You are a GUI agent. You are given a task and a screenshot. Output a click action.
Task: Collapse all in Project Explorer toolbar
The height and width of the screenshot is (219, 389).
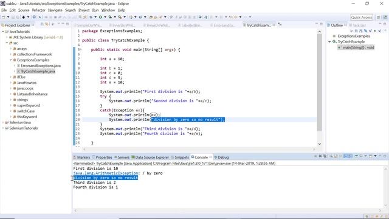click(x=42, y=24)
